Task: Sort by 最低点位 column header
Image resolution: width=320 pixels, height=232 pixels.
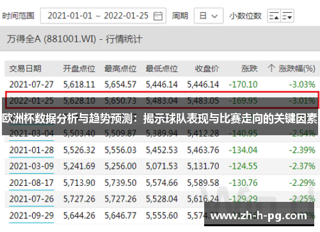Action: 162,69
